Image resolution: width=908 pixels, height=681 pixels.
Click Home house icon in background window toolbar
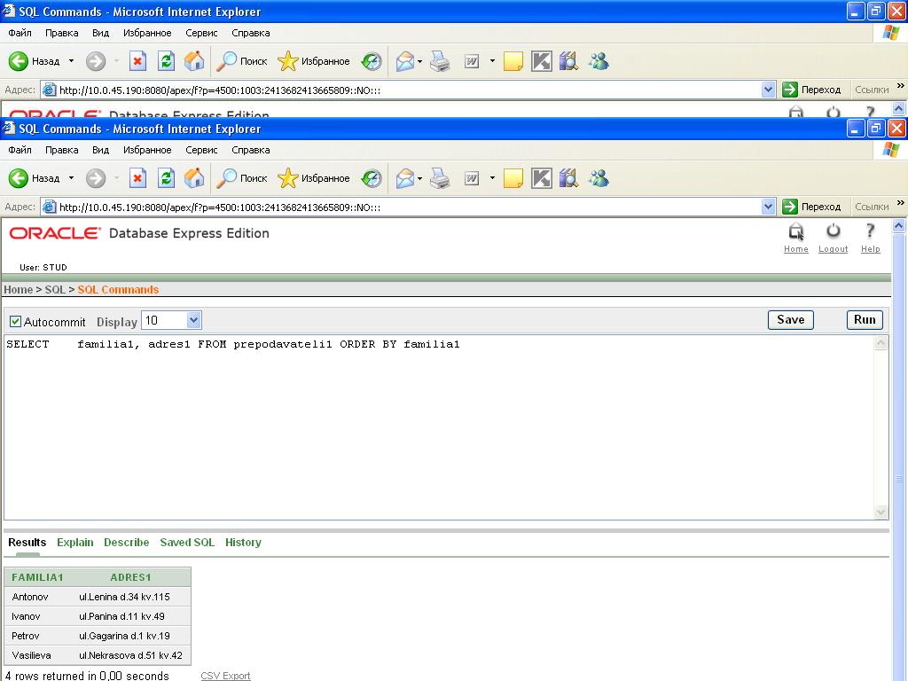point(194,61)
